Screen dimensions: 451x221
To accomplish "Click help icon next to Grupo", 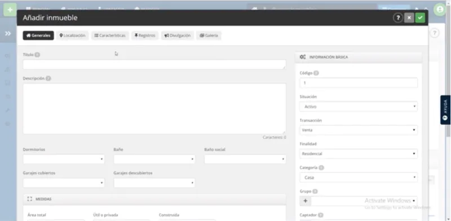I will coord(315,191).
